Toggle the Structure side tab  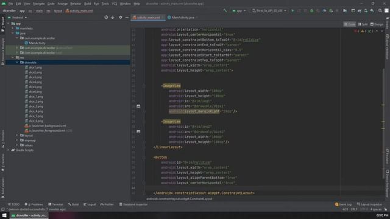pyautogui.click(x=2, y=139)
